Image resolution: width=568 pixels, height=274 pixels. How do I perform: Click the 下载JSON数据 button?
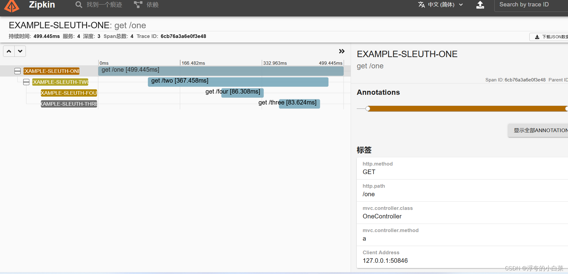coord(549,37)
